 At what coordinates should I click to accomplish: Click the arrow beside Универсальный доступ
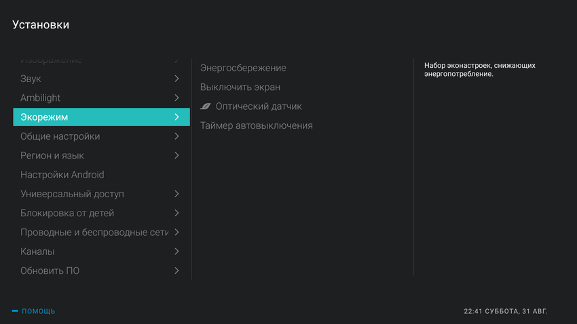176,194
